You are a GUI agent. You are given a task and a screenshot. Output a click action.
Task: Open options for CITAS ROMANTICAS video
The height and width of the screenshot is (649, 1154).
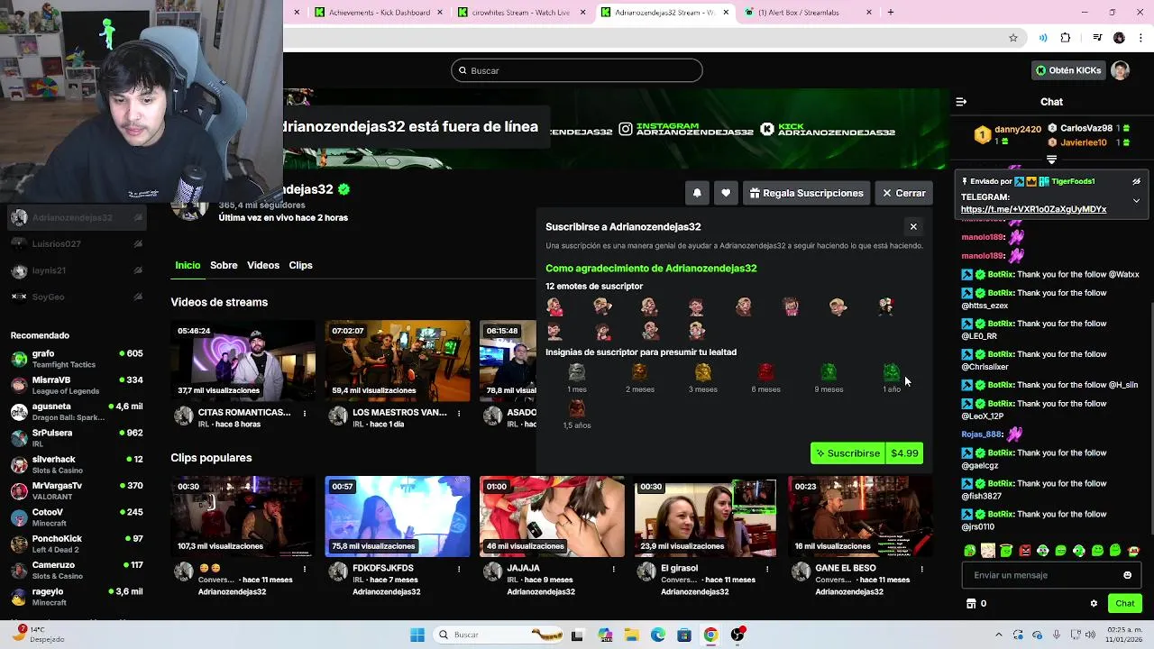[x=305, y=414]
